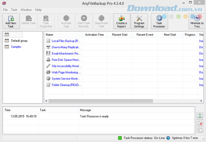Sort by Activation Time column header
Screen dimensions: 206x142
[94, 35]
